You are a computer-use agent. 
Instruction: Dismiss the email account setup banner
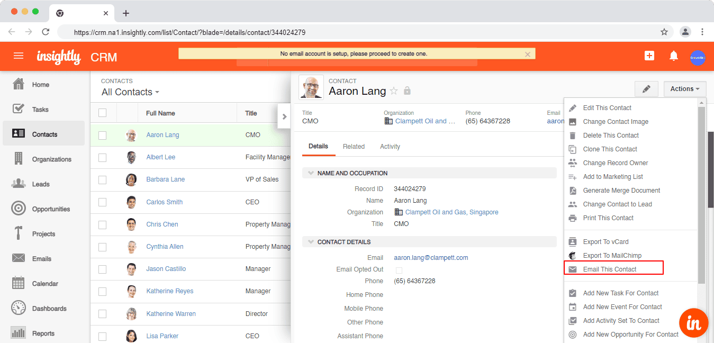click(528, 53)
